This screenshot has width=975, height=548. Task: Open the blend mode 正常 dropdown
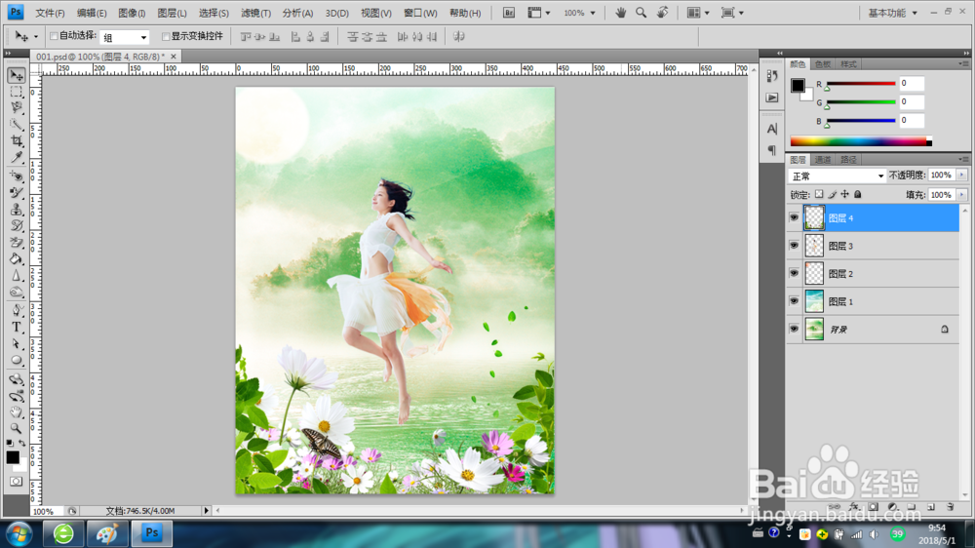(x=837, y=176)
